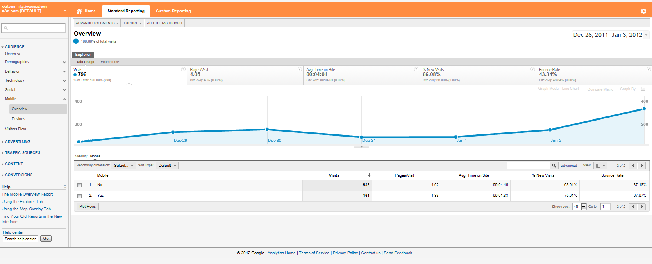This screenshot has width=652, height=264.
Task: Click the Home icon tab
Action: pyautogui.click(x=86, y=11)
